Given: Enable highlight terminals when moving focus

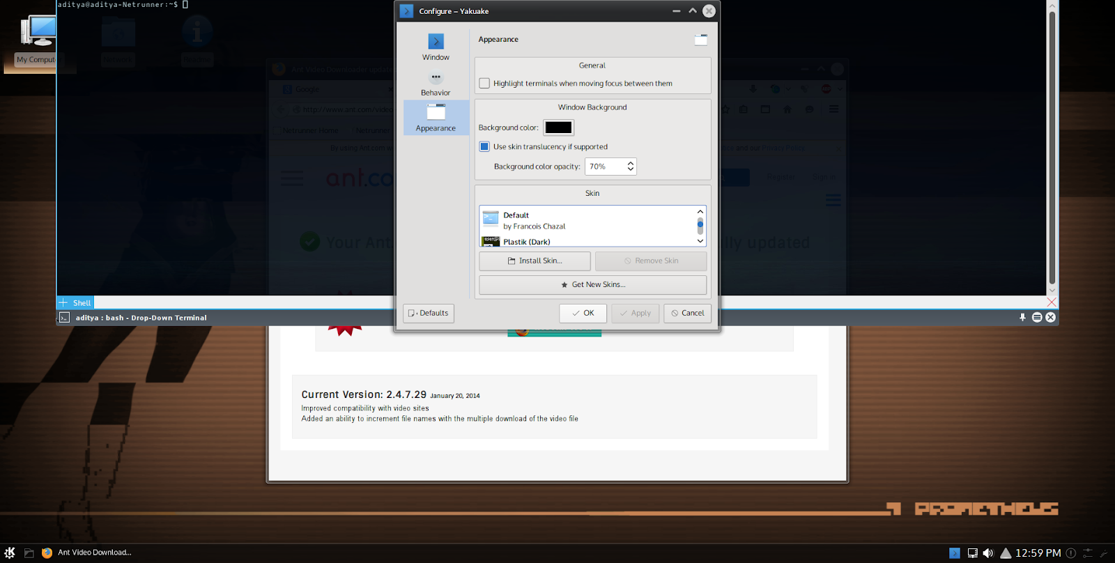Looking at the screenshot, I should (484, 83).
